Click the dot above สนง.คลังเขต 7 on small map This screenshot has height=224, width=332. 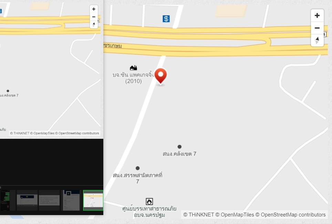point(8,91)
